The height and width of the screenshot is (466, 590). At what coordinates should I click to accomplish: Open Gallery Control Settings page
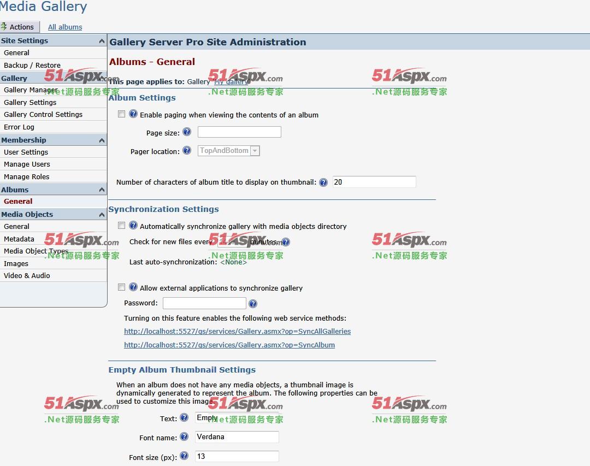[x=54, y=114]
